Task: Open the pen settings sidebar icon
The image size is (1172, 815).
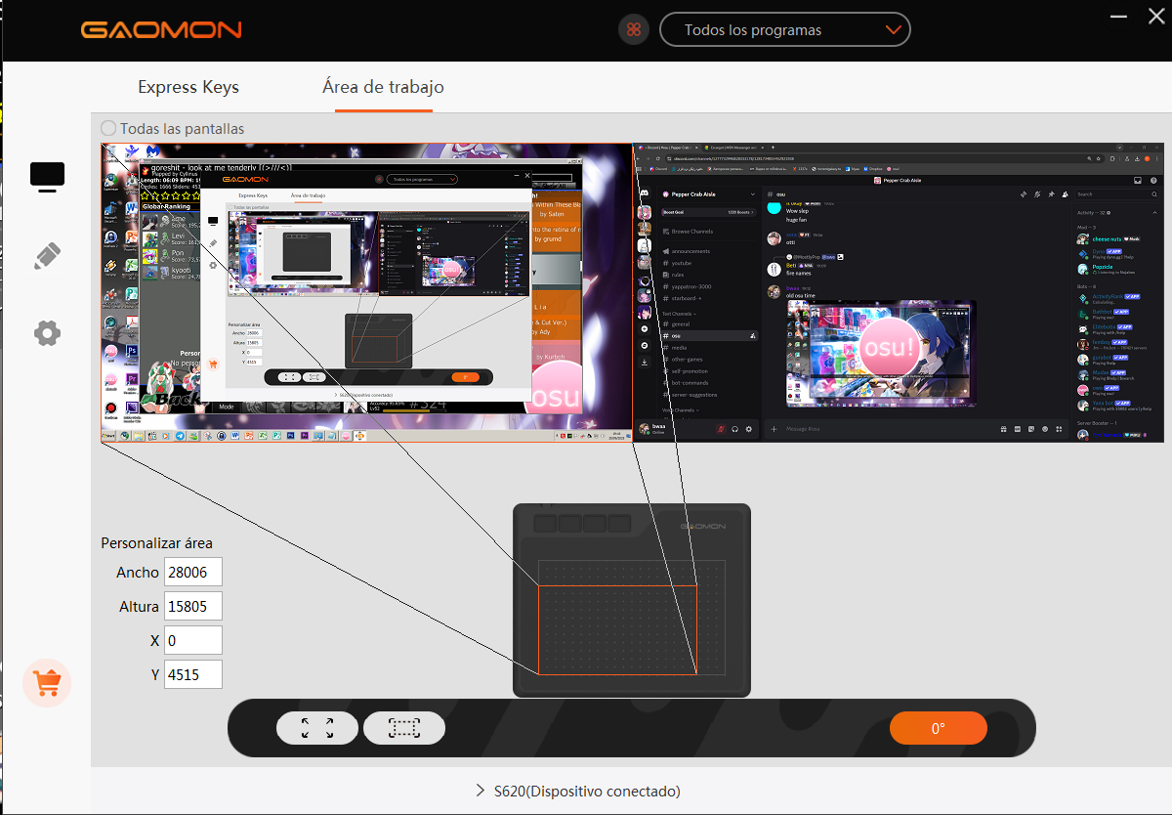Action: point(47,256)
